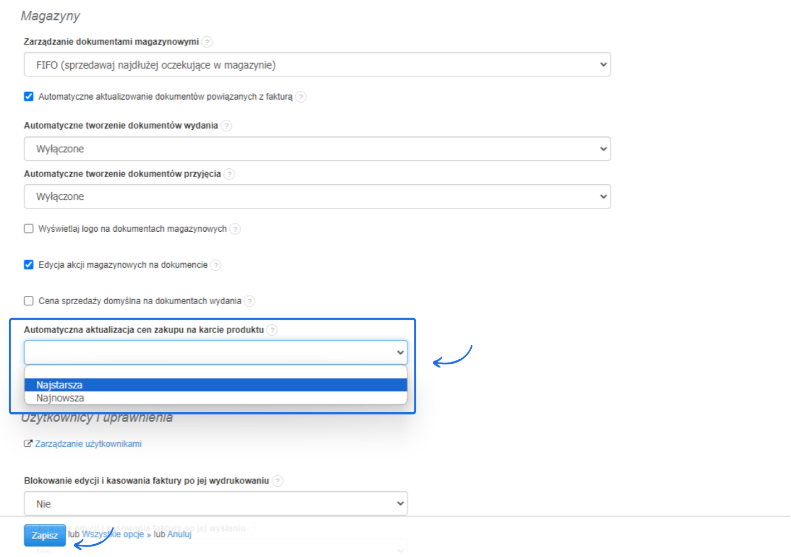Click the Zapisz save button
Screen dimensions: 791x557
pos(45,535)
